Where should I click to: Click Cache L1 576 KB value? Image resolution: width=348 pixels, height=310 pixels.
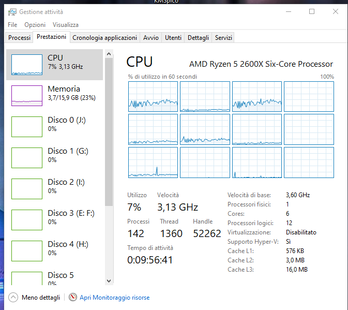tap(295, 251)
